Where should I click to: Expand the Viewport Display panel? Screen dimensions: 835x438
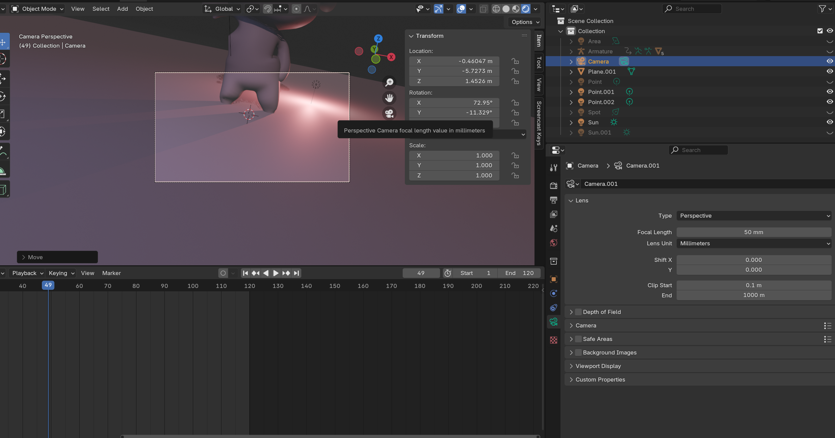point(598,366)
